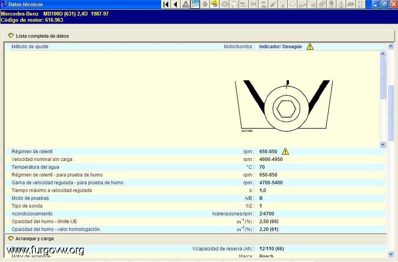Click the value 4600-4950

pyautogui.click(x=271, y=159)
